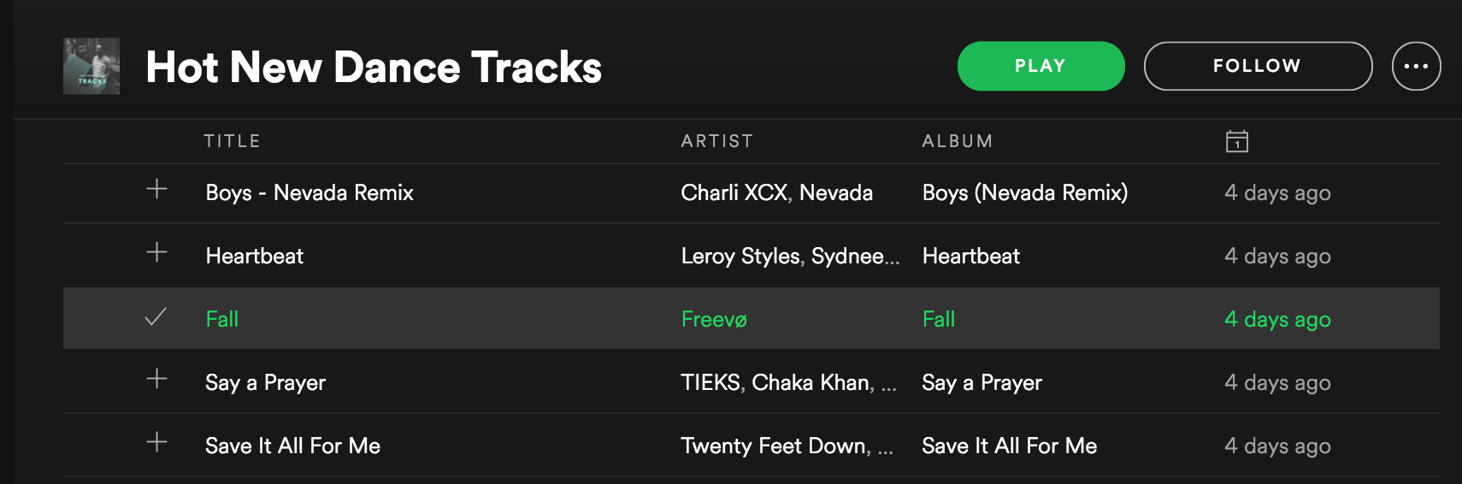The height and width of the screenshot is (484, 1462).
Task: Add Say a Prayer with plus icon
Action: tap(156, 379)
